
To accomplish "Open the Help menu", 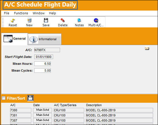I will pos(52,13).
